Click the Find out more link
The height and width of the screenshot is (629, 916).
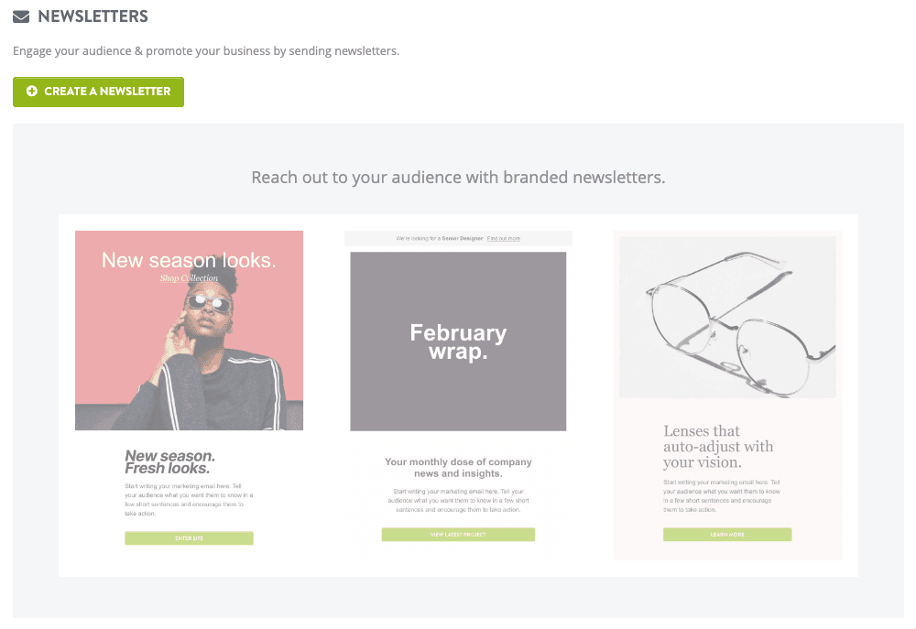[x=503, y=238]
